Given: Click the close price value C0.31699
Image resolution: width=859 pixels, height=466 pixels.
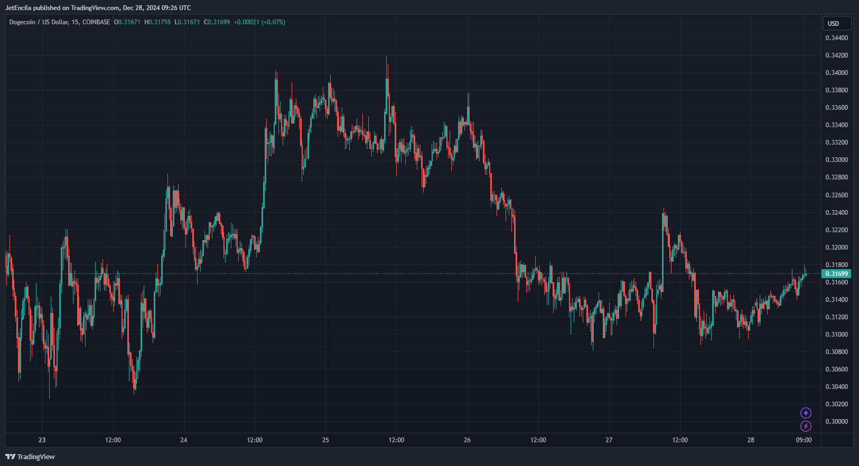Looking at the screenshot, I should pyautogui.click(x=217, y=22).
